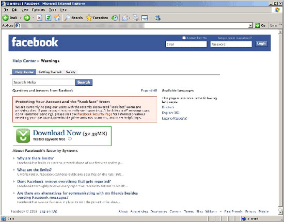Open the History toolbar icon

coord(115,18)
